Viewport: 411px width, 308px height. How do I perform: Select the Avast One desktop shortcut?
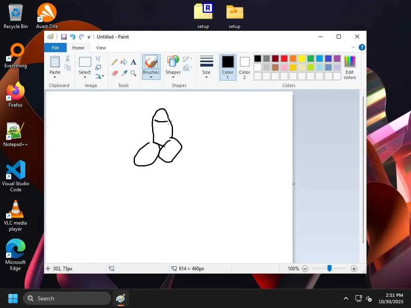(x=47, y=16)
